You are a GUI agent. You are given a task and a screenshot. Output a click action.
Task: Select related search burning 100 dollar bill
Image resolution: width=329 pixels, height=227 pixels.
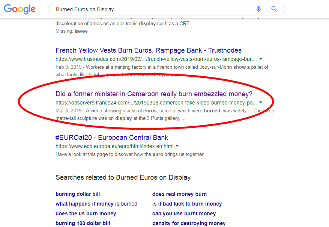pos(83,223)
